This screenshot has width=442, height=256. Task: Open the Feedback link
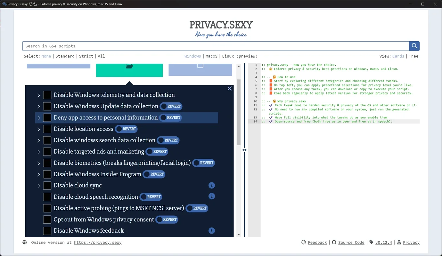pos(317,242)
